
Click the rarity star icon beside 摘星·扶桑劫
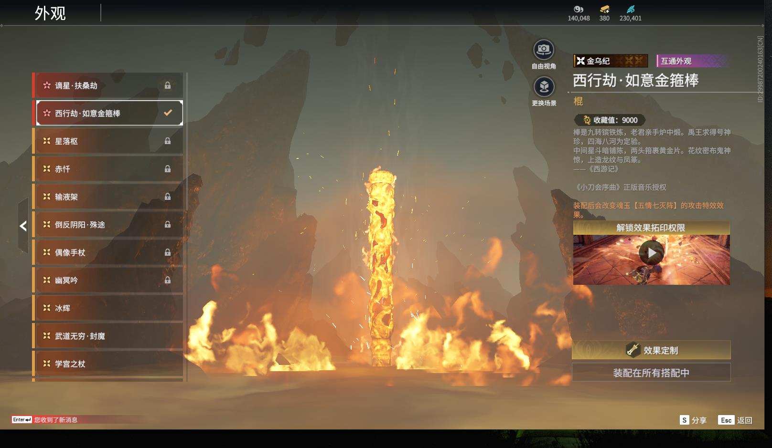point(47,85)
